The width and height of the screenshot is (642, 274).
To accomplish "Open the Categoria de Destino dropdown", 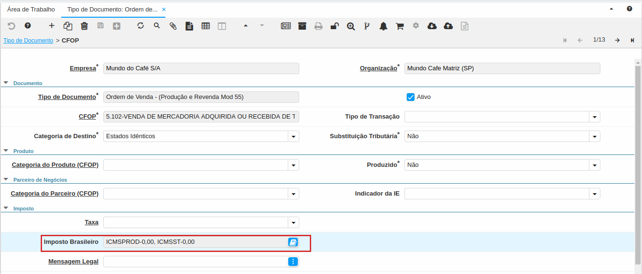I will (294, 136).
